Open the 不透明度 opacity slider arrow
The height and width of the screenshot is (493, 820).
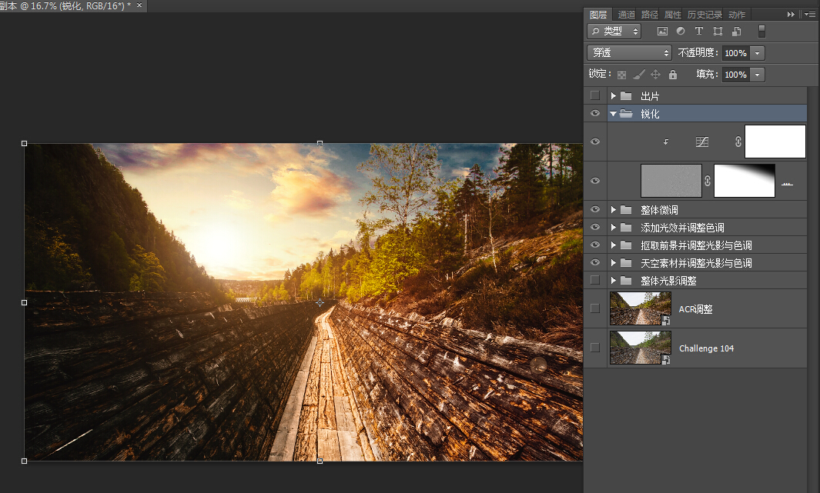[x=757, y=53]
